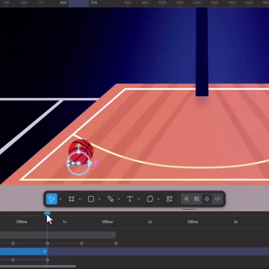Viewport: 269px width, 269px height.
Task: Open the Move tool options chevron
Action: click(x=61, y=199)
